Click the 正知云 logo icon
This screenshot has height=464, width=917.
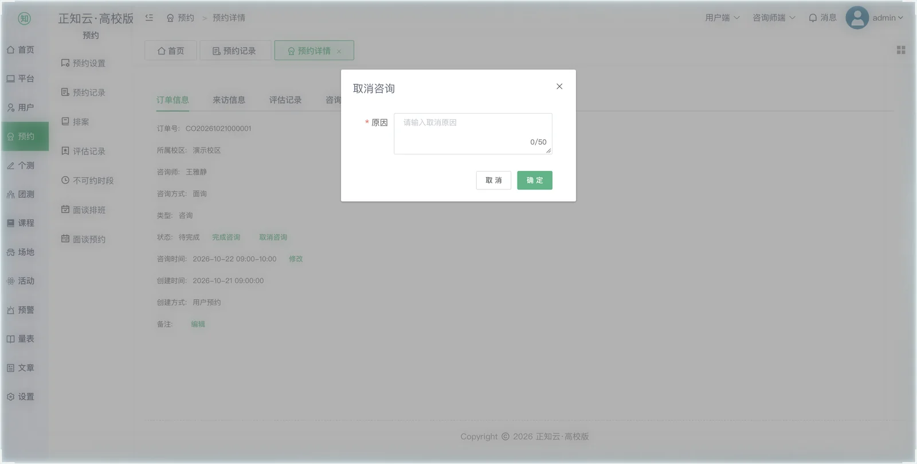pyautogui.click(x=24, y=18)
